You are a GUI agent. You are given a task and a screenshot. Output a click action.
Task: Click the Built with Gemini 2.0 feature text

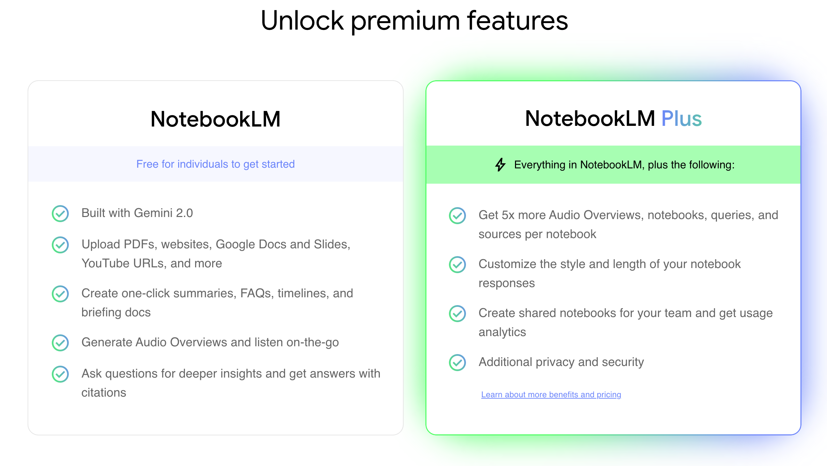point(137,213)
